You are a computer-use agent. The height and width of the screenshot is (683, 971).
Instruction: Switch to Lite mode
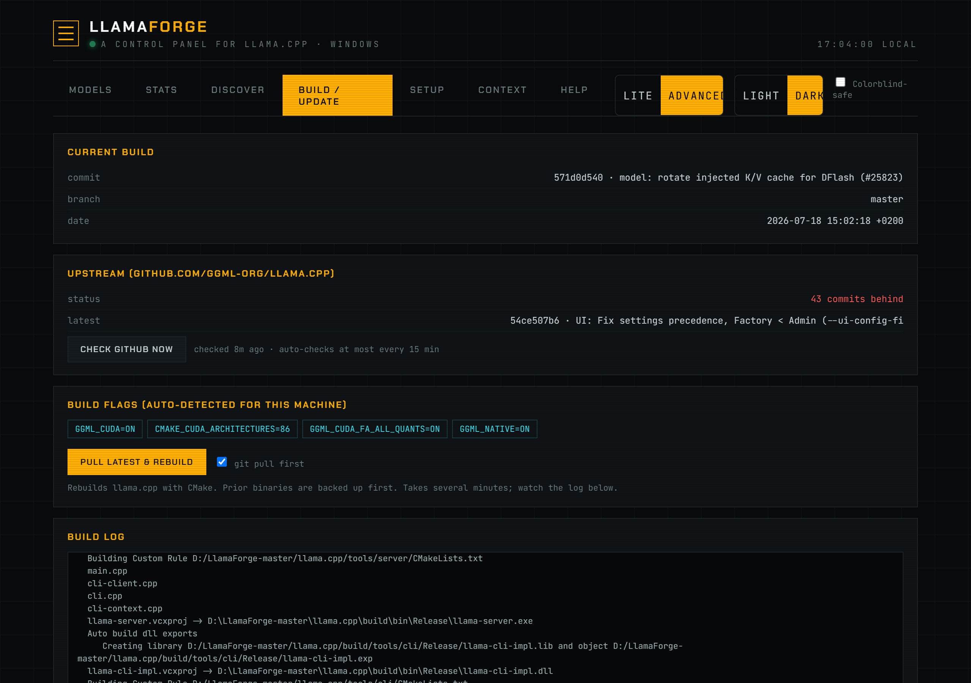pos(638,96)
